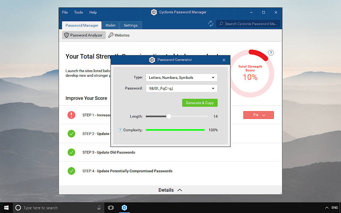Click the microphone icon in taskbar search
341x213 pixels.
pyautogui.click(x=99, y=208)
